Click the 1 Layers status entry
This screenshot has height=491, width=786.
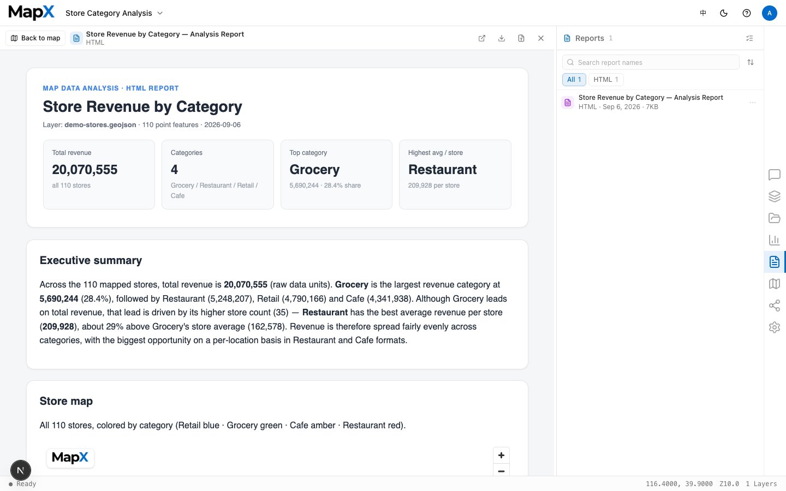tap(761, 484)
